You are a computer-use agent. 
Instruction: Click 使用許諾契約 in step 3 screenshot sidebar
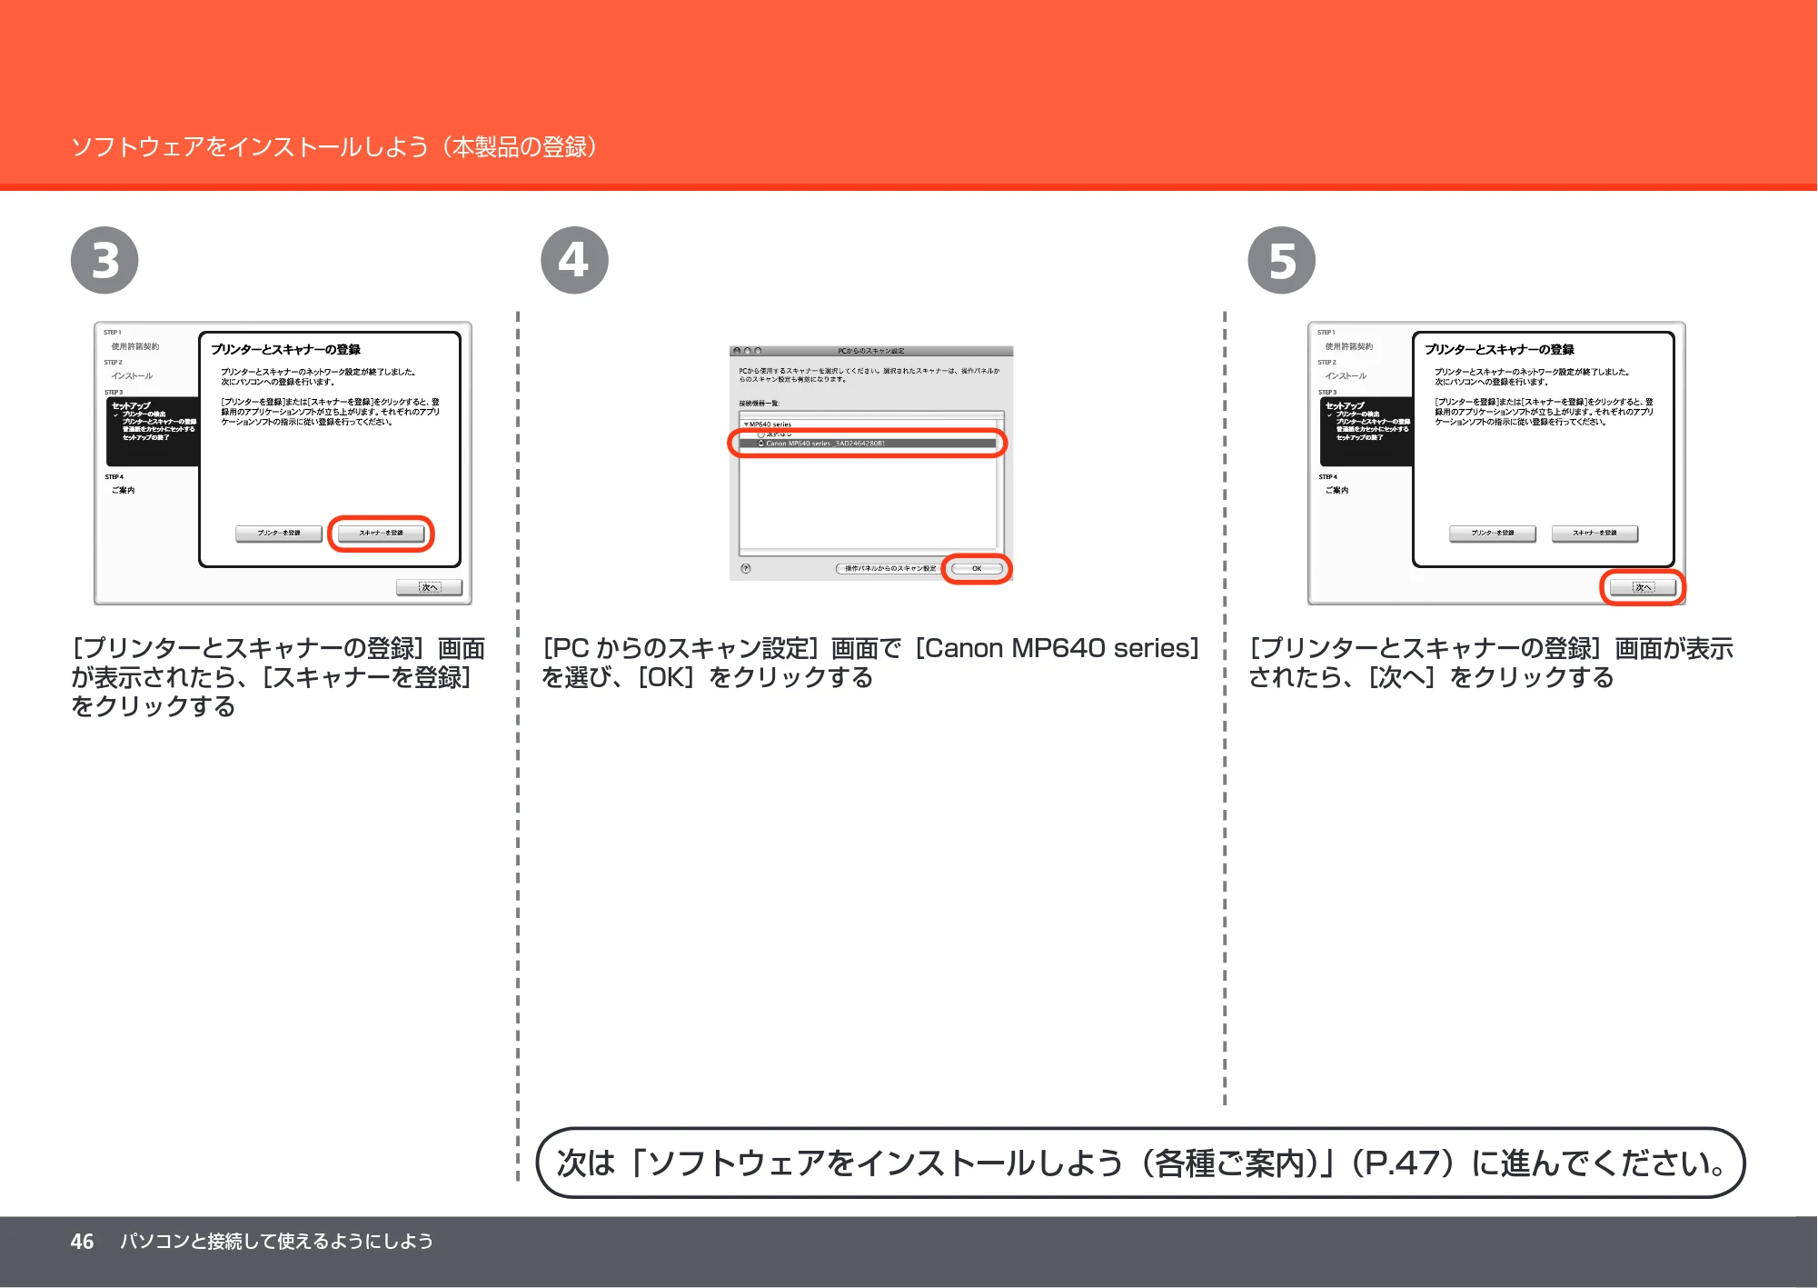point(135,346)
